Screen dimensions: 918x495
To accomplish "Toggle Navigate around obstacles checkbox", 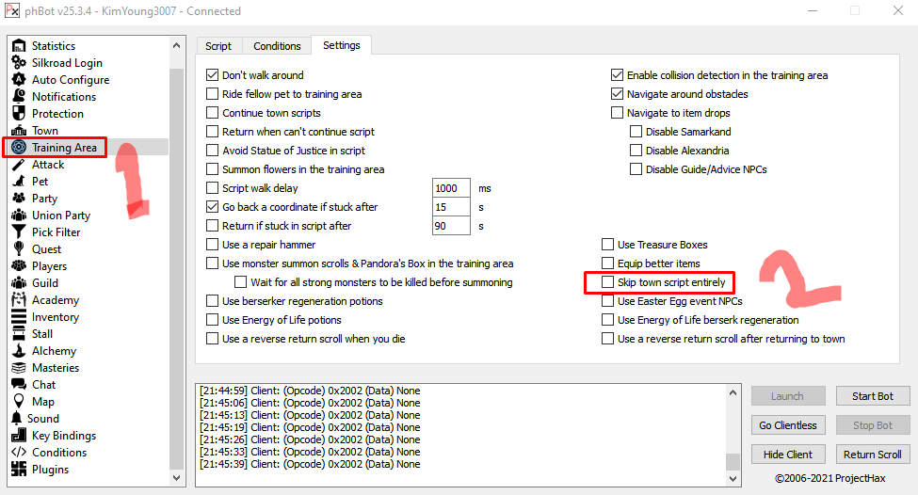I will 618,94.
